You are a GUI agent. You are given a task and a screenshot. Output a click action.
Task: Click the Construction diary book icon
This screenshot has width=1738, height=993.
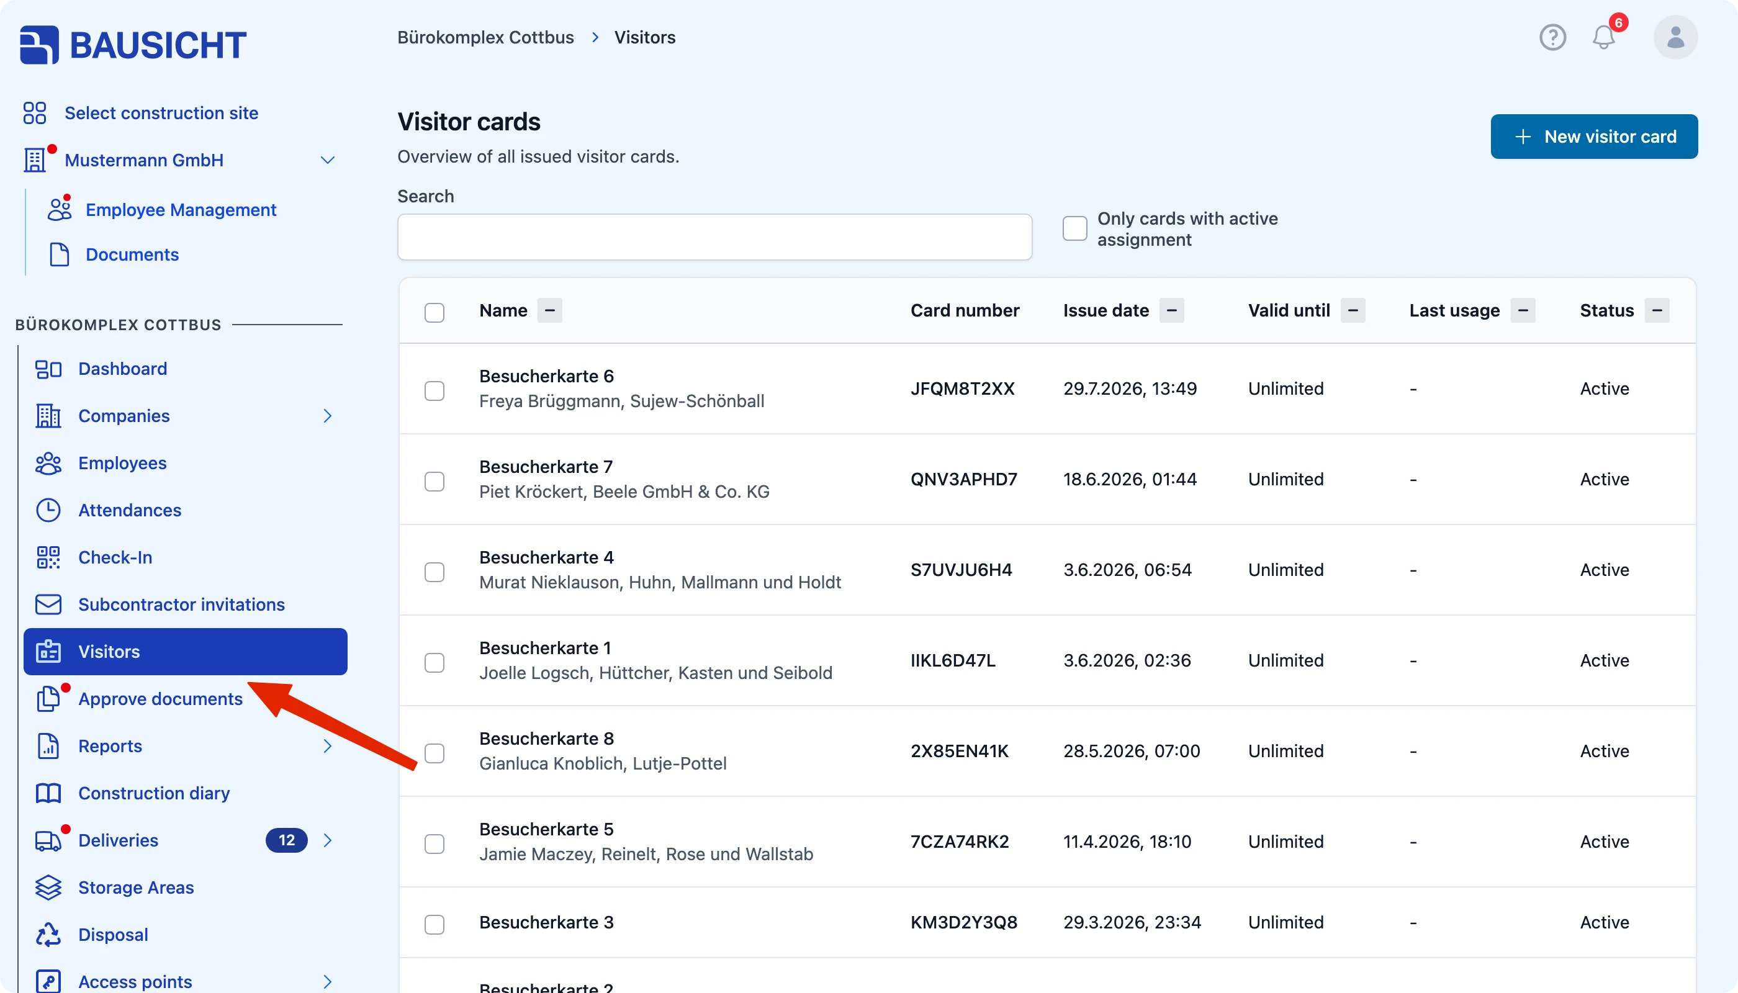pyautogui.click(x=48, y=793)
